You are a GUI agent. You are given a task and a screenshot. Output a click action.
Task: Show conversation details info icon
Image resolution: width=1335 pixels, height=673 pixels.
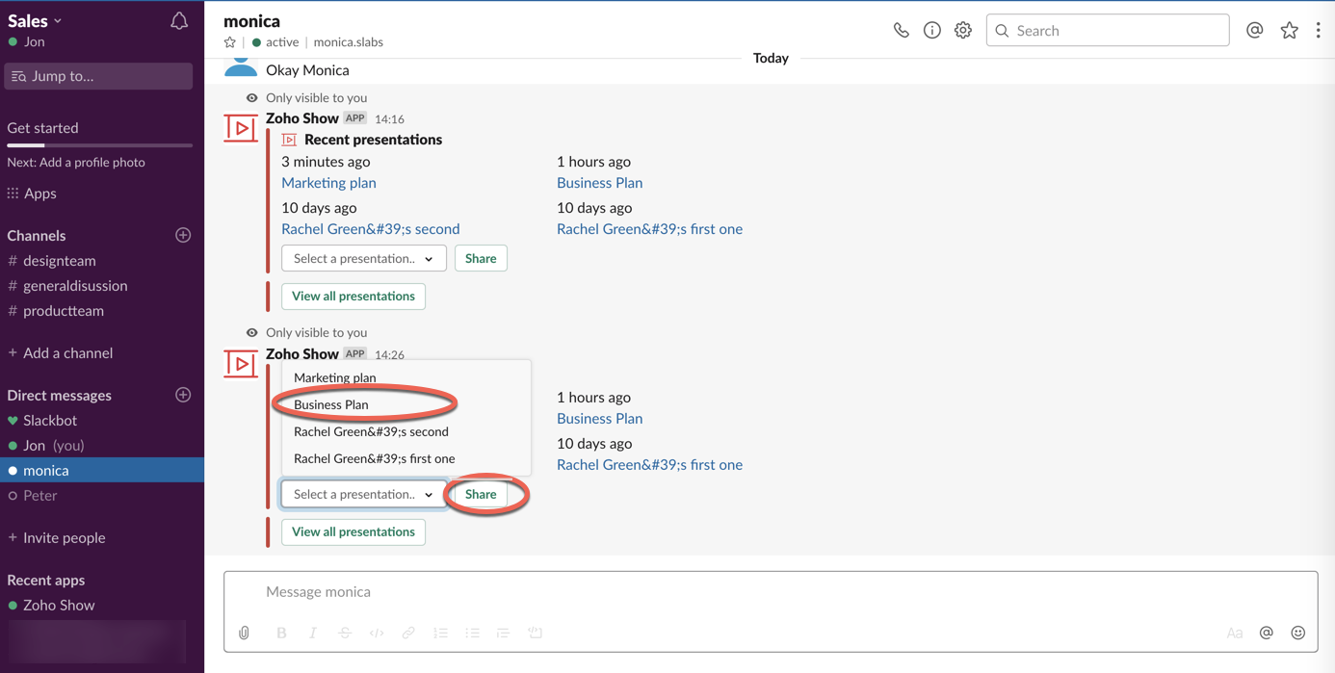931,31
